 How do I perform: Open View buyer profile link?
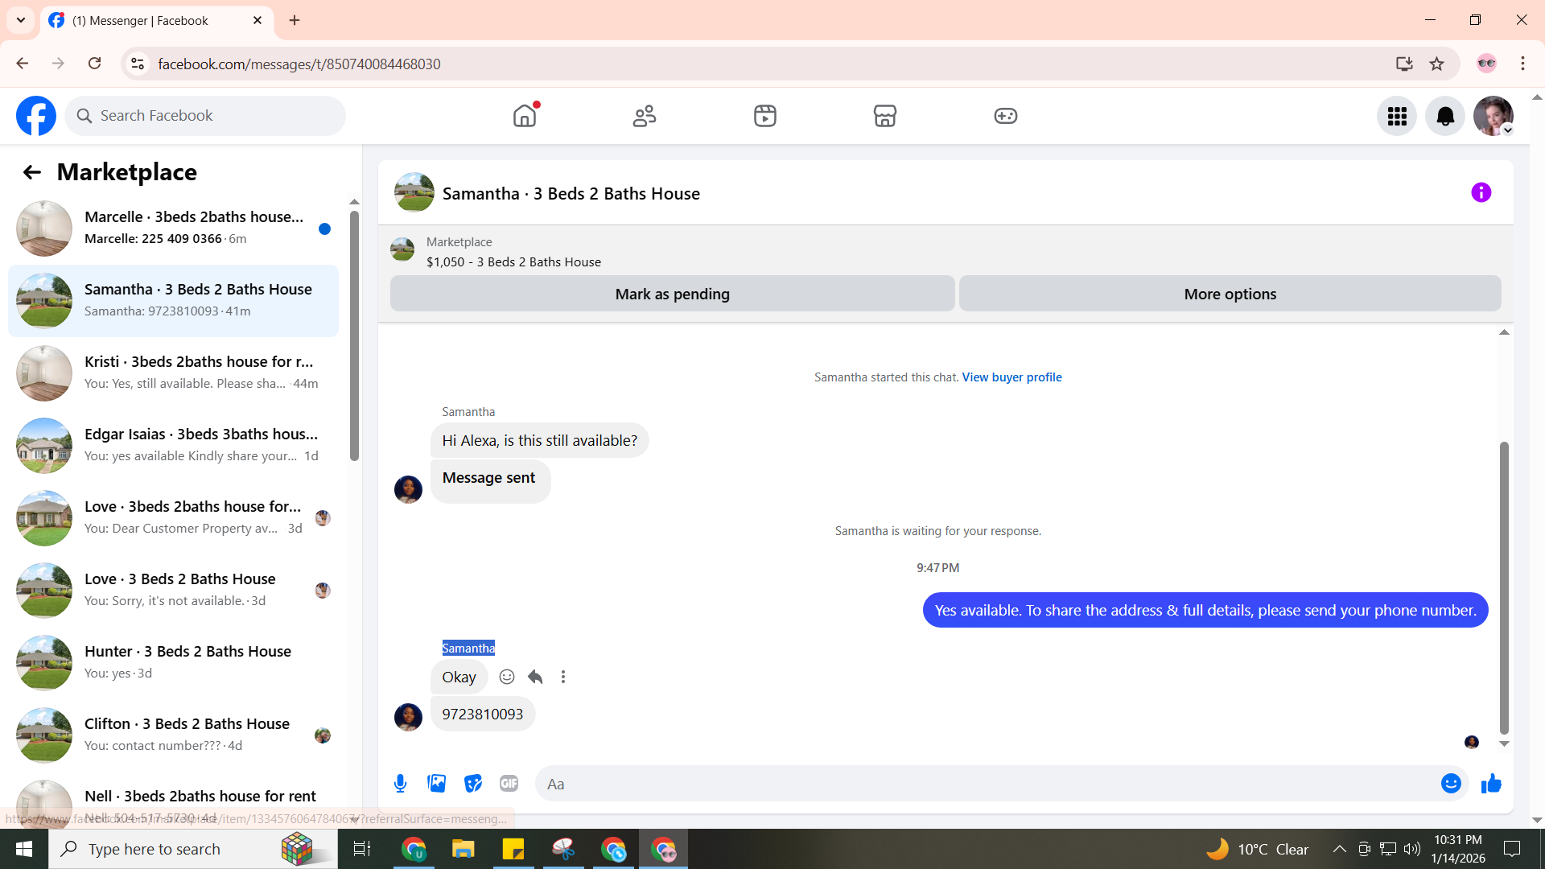tap(1011, 377)
